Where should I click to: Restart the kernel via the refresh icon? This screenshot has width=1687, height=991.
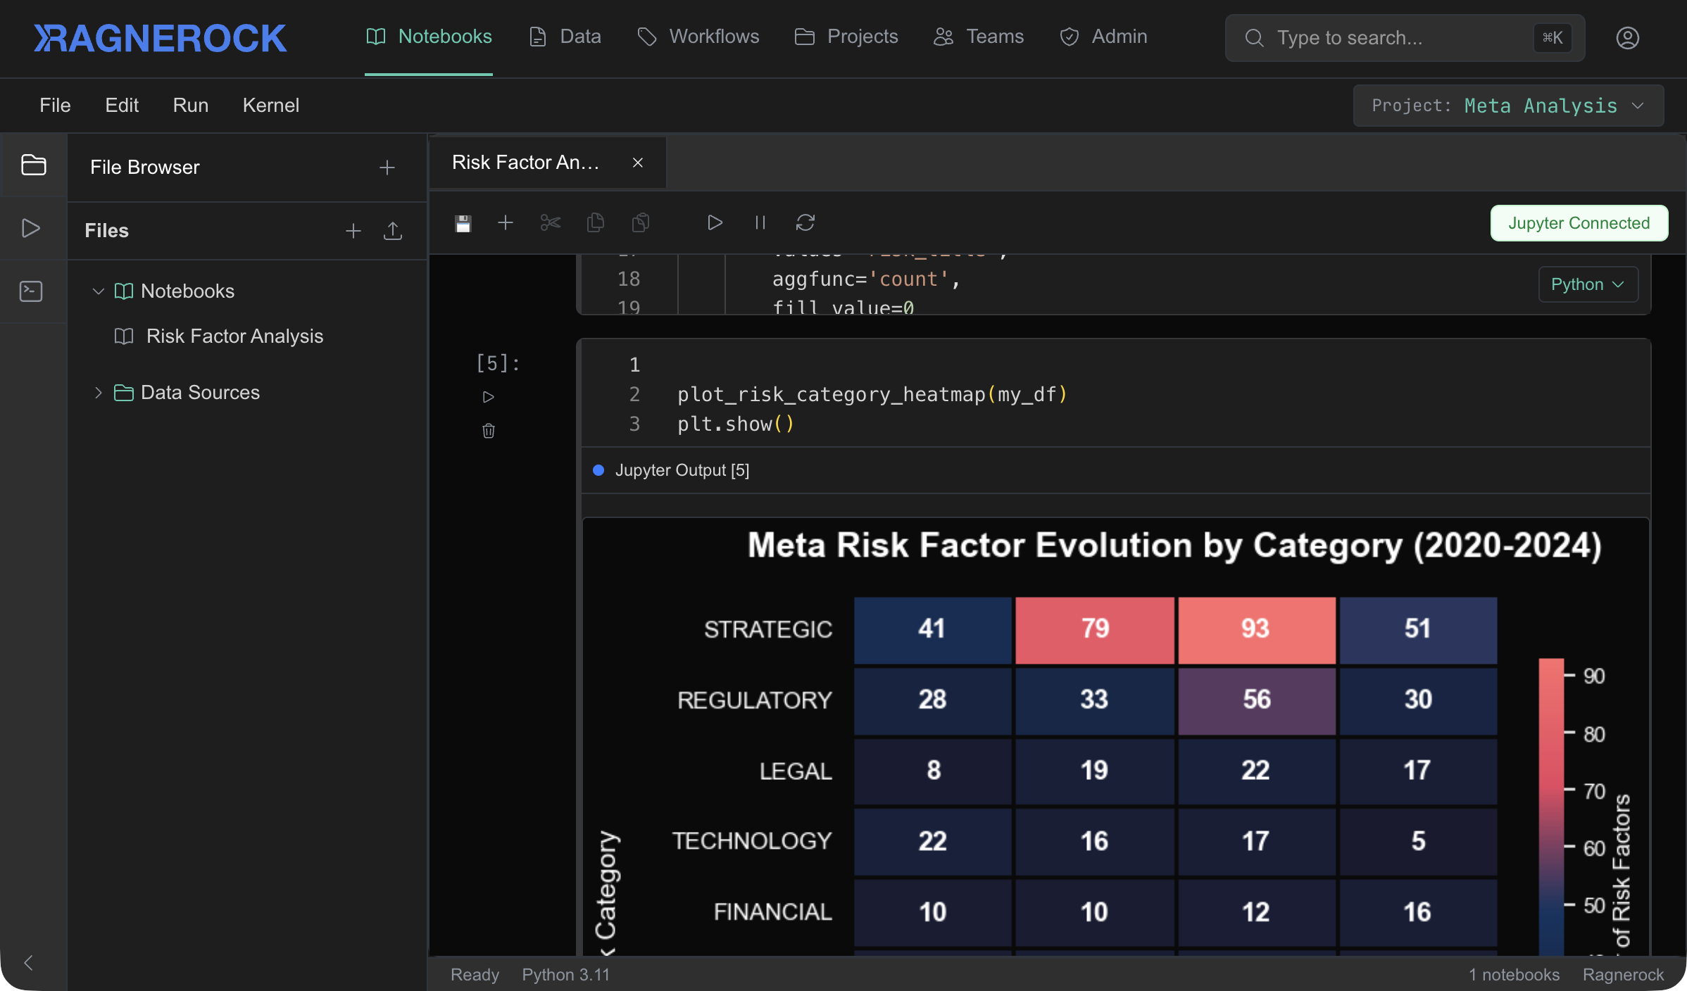(806, 222)
